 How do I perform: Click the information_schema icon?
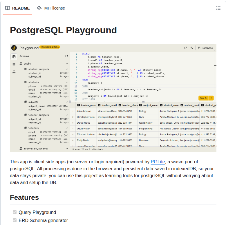click(x=21, y=149)
